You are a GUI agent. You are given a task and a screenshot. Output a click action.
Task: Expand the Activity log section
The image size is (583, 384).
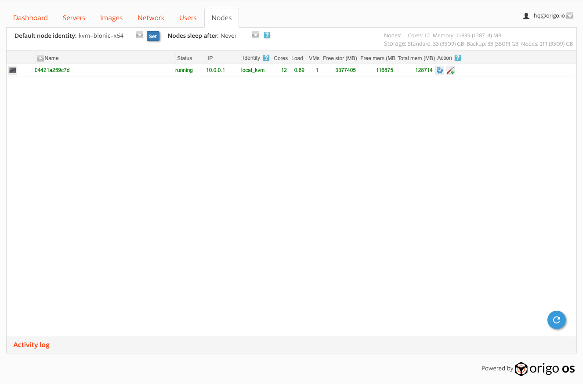point(31,345)
